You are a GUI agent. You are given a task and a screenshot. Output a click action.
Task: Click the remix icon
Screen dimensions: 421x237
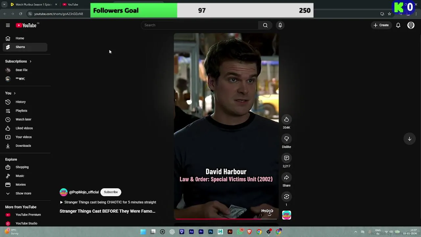[x=286, y=197]
